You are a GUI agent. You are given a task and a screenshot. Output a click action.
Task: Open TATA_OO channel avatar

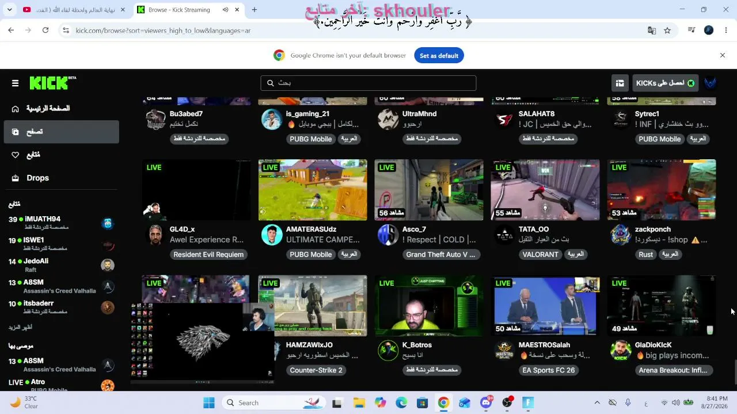[504, 235]
